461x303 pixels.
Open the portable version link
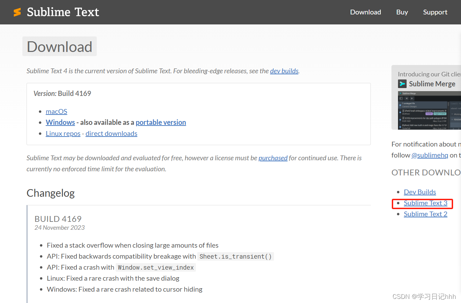pyautogui.click(x=161, y=122)
